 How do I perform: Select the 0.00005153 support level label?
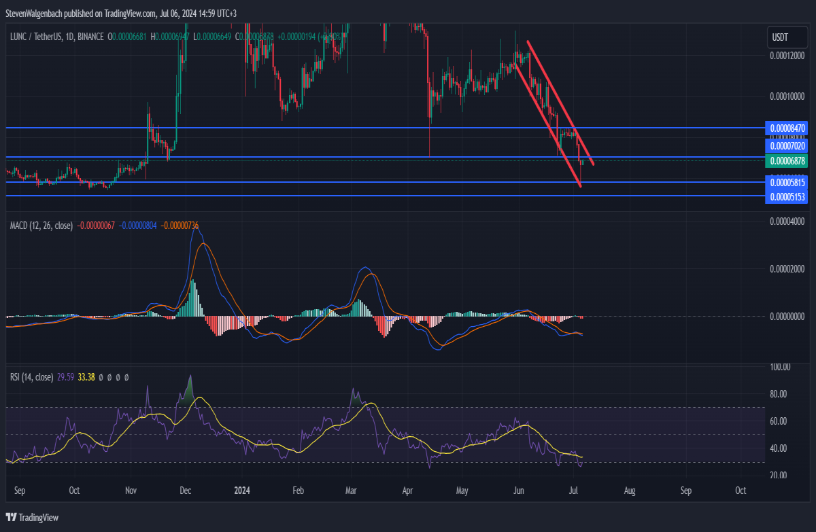(x=787, y=197)
